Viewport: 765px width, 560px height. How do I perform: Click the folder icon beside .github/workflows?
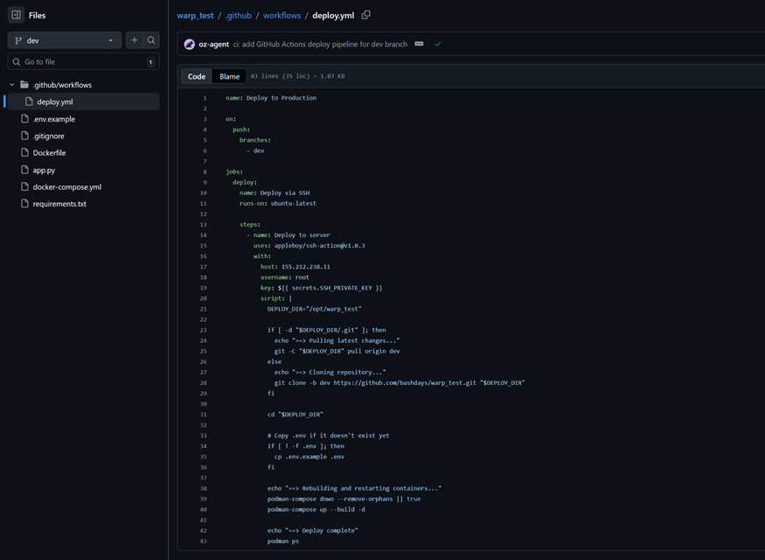24,84
